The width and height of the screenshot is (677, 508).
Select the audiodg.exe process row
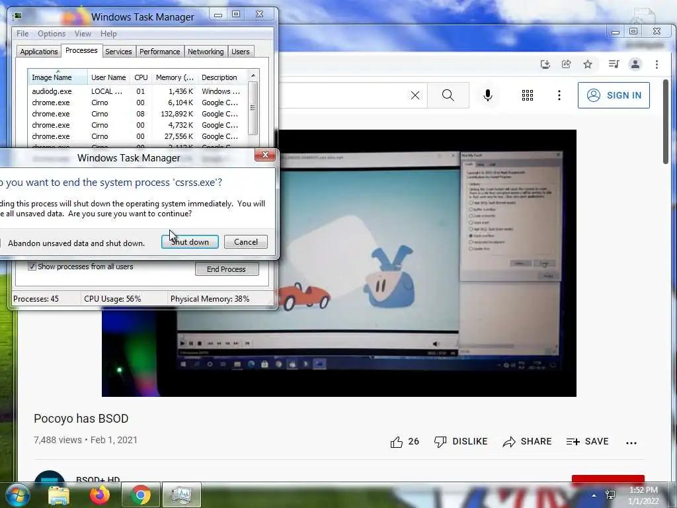coord(138,91)
